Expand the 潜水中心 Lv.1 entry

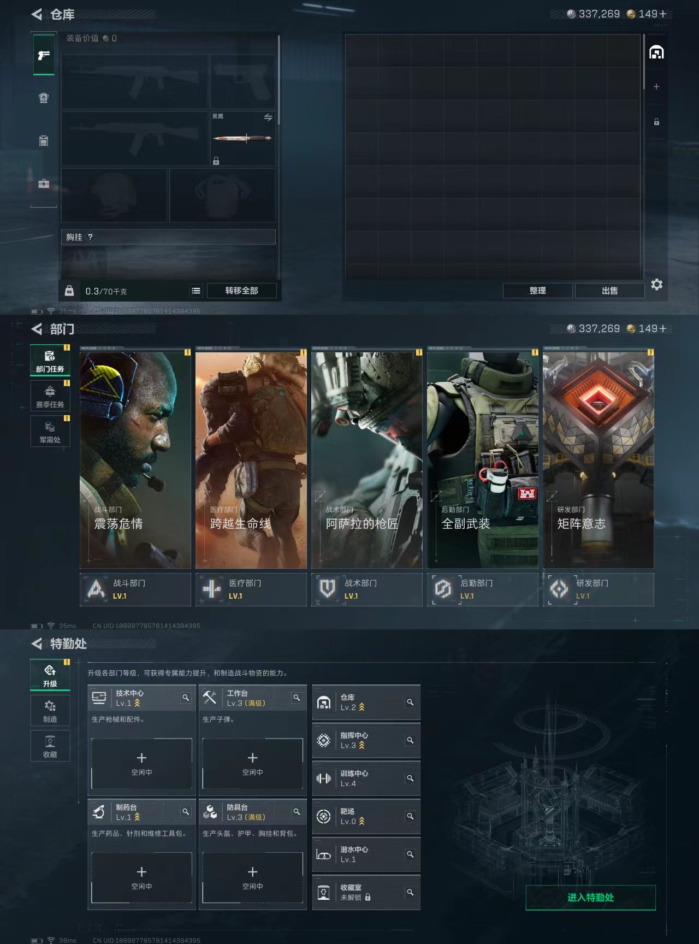(x=366, y=854)
